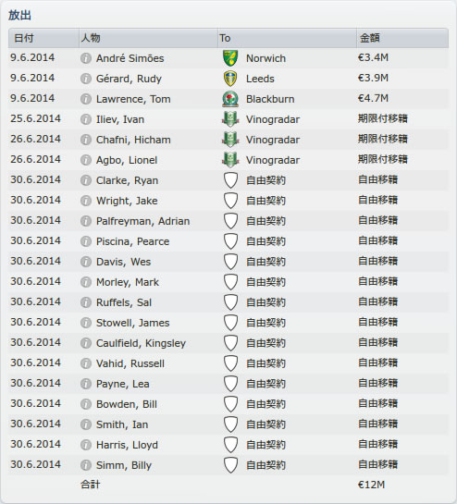This screenshot has height=504, width=457.
Task: Open player Lawrence, Tom
Action: [x=133, y=99]
